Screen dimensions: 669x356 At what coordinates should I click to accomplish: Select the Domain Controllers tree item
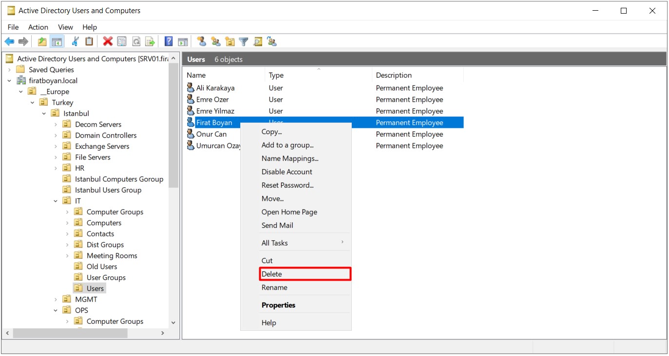tap(106, 135)
